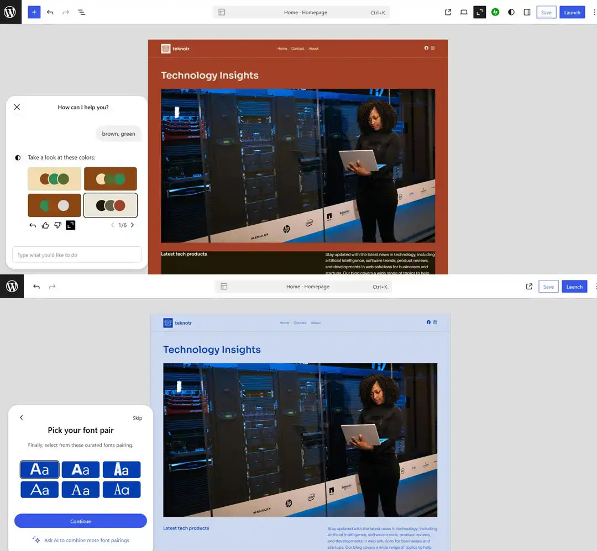This screenshot has width=597, height=551.
Task: Select the second font pair in the bottom row
Action: pos(81,489)
